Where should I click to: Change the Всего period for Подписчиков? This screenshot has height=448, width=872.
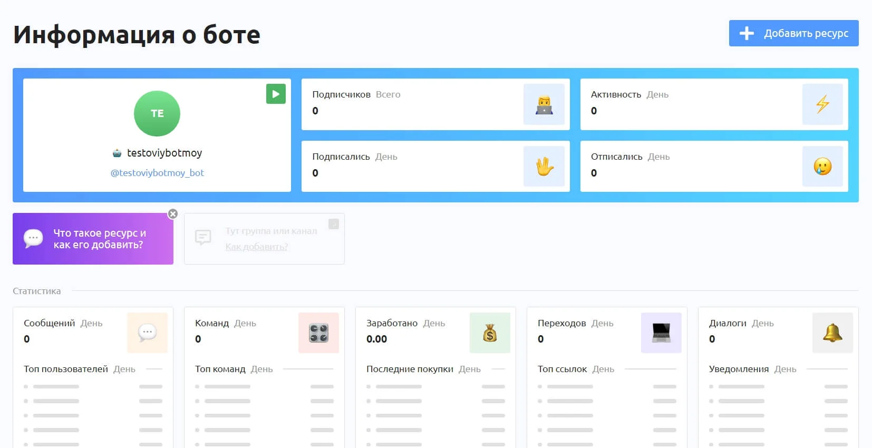(x=388, y=95)
